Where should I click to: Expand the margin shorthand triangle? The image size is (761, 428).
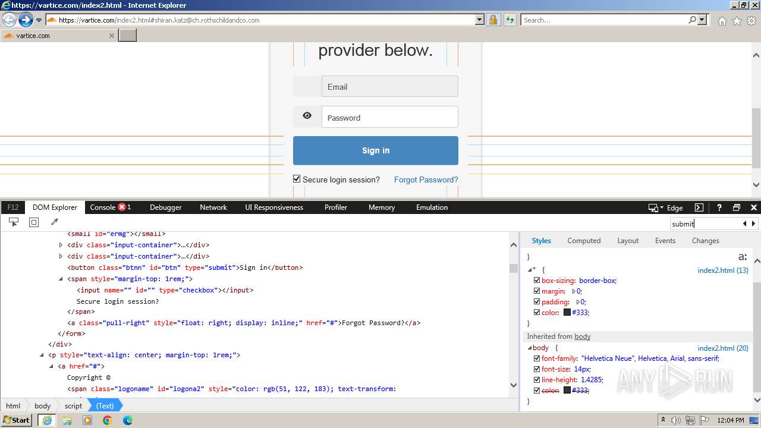point(574,291)
